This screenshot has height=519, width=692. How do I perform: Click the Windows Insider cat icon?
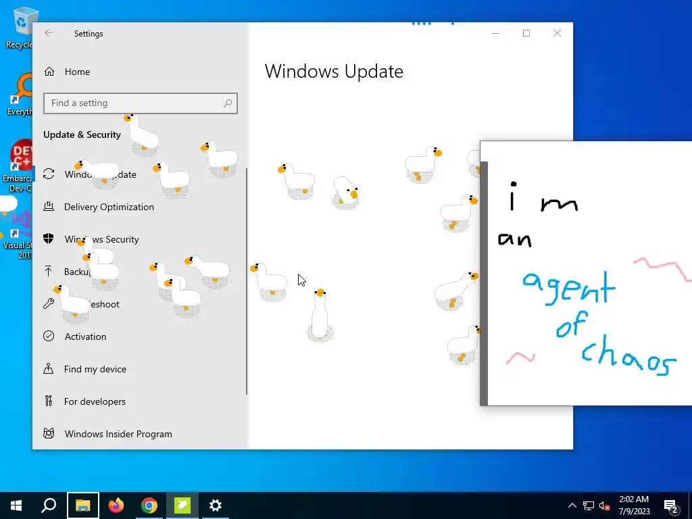[x=49, y=433]
